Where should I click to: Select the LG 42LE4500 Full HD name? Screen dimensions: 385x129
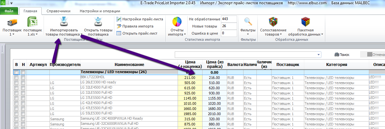(129, 103)
